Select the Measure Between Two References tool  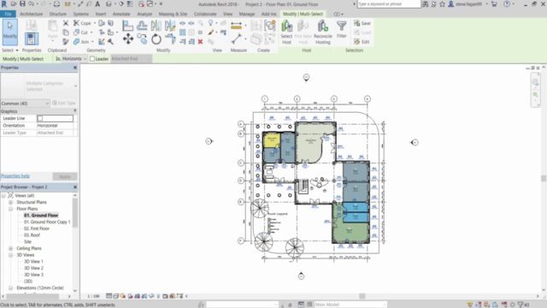pos(236,38)
